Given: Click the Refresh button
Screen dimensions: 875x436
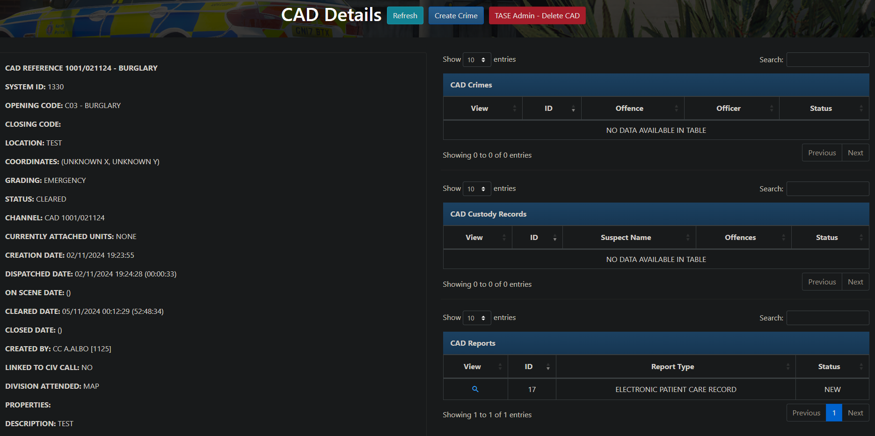Looking at the screenshot, I should point(405,15).
